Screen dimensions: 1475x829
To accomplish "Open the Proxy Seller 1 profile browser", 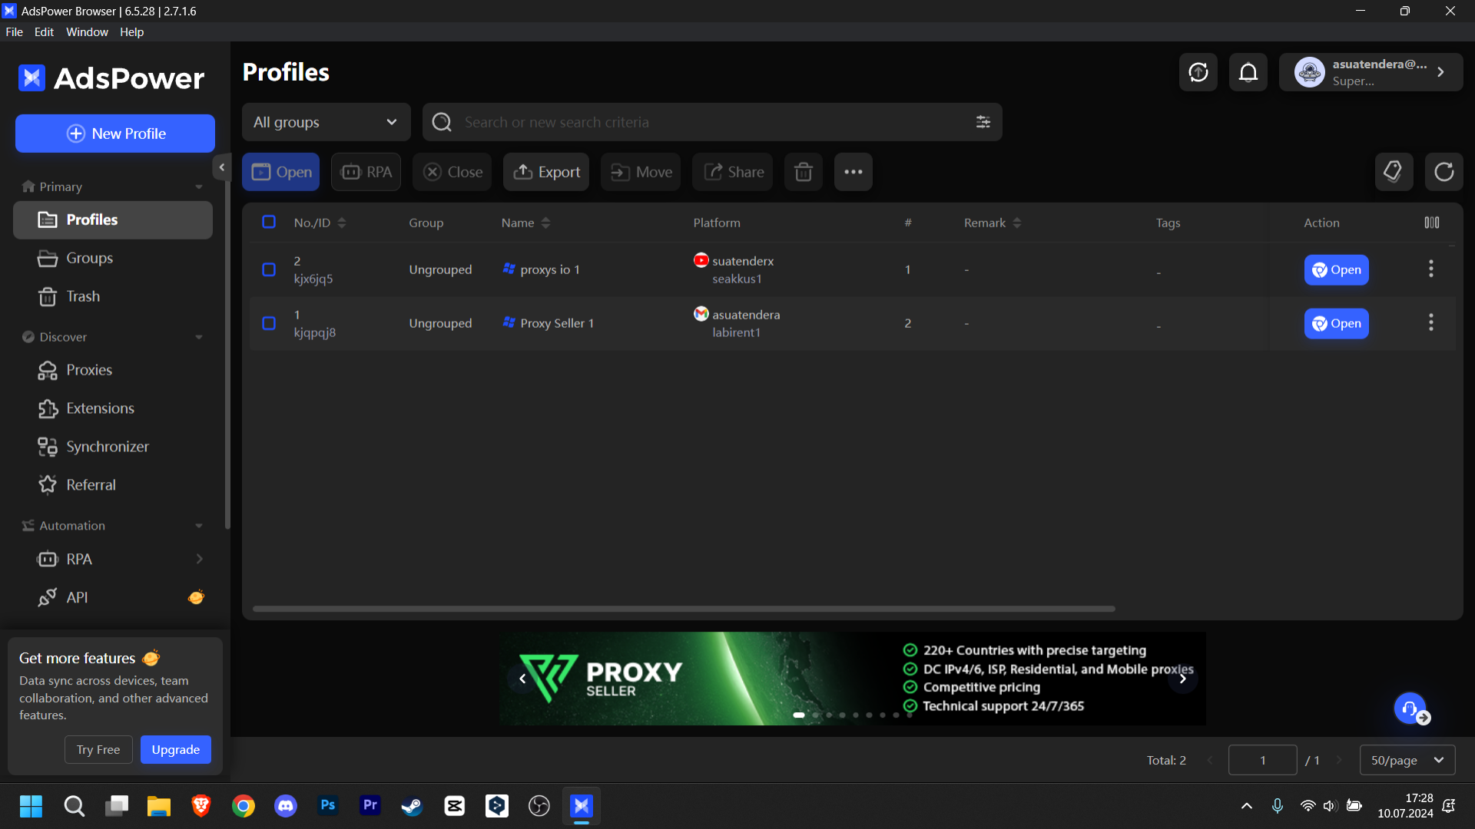I will pos(1337,323).
